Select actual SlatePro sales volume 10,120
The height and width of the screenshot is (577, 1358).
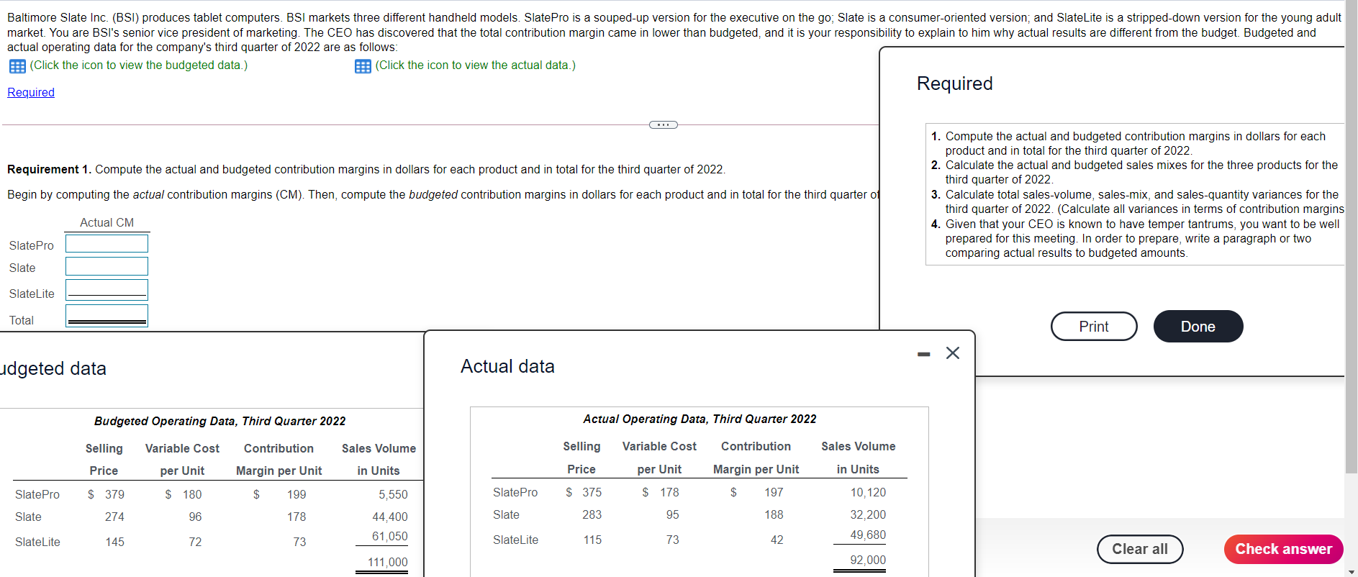coord(868,492)
